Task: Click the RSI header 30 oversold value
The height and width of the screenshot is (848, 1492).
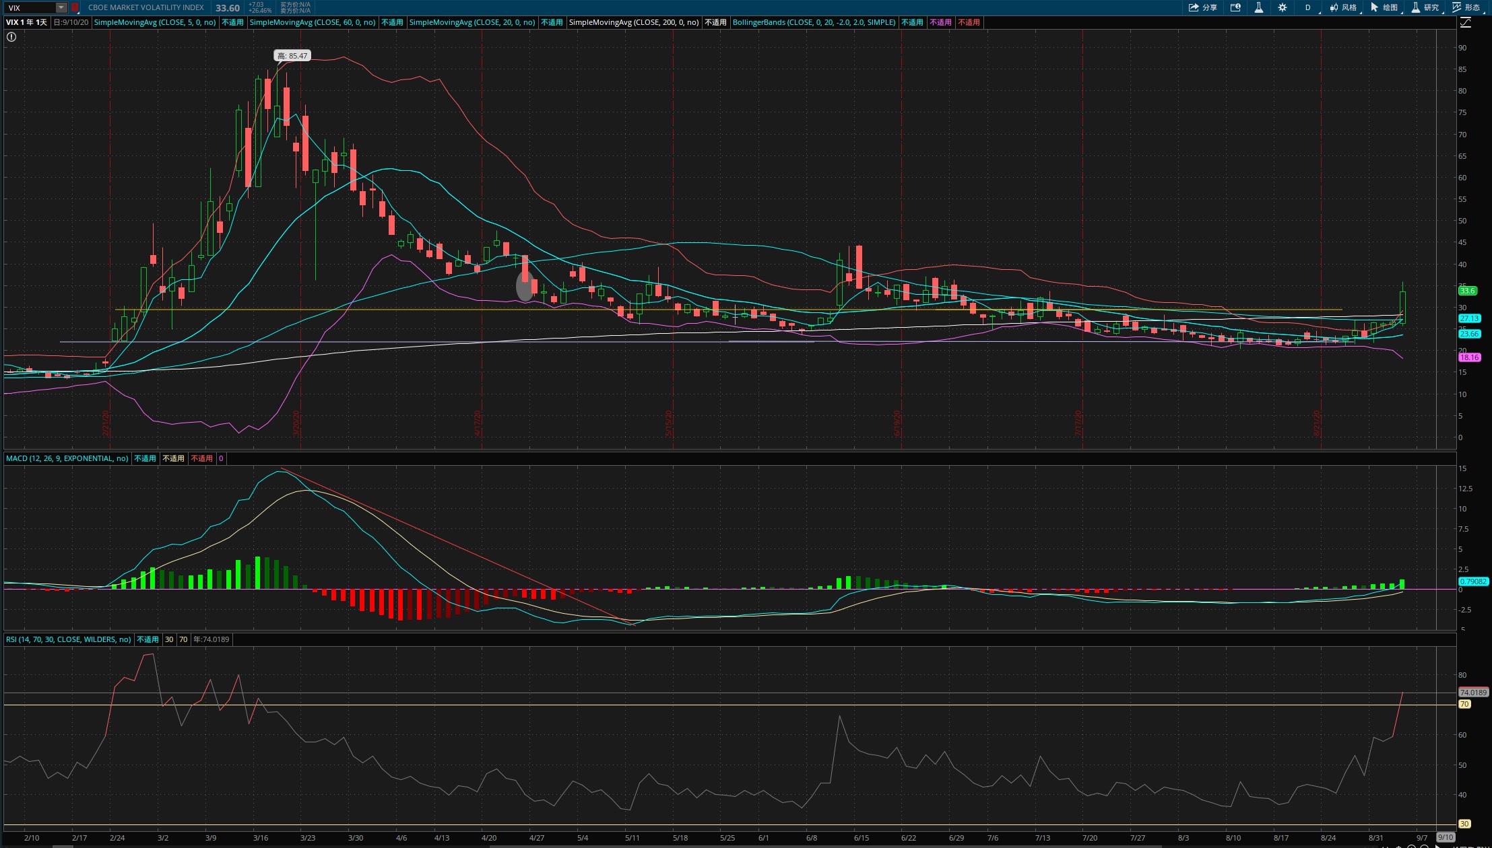Action: coord(169,639)
